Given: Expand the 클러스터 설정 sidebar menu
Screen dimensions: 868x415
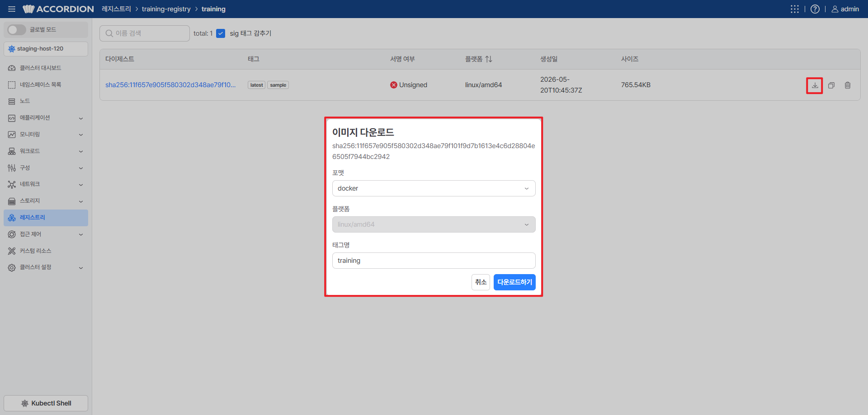Looking at the screenshot, I should (x=46, y=267).
